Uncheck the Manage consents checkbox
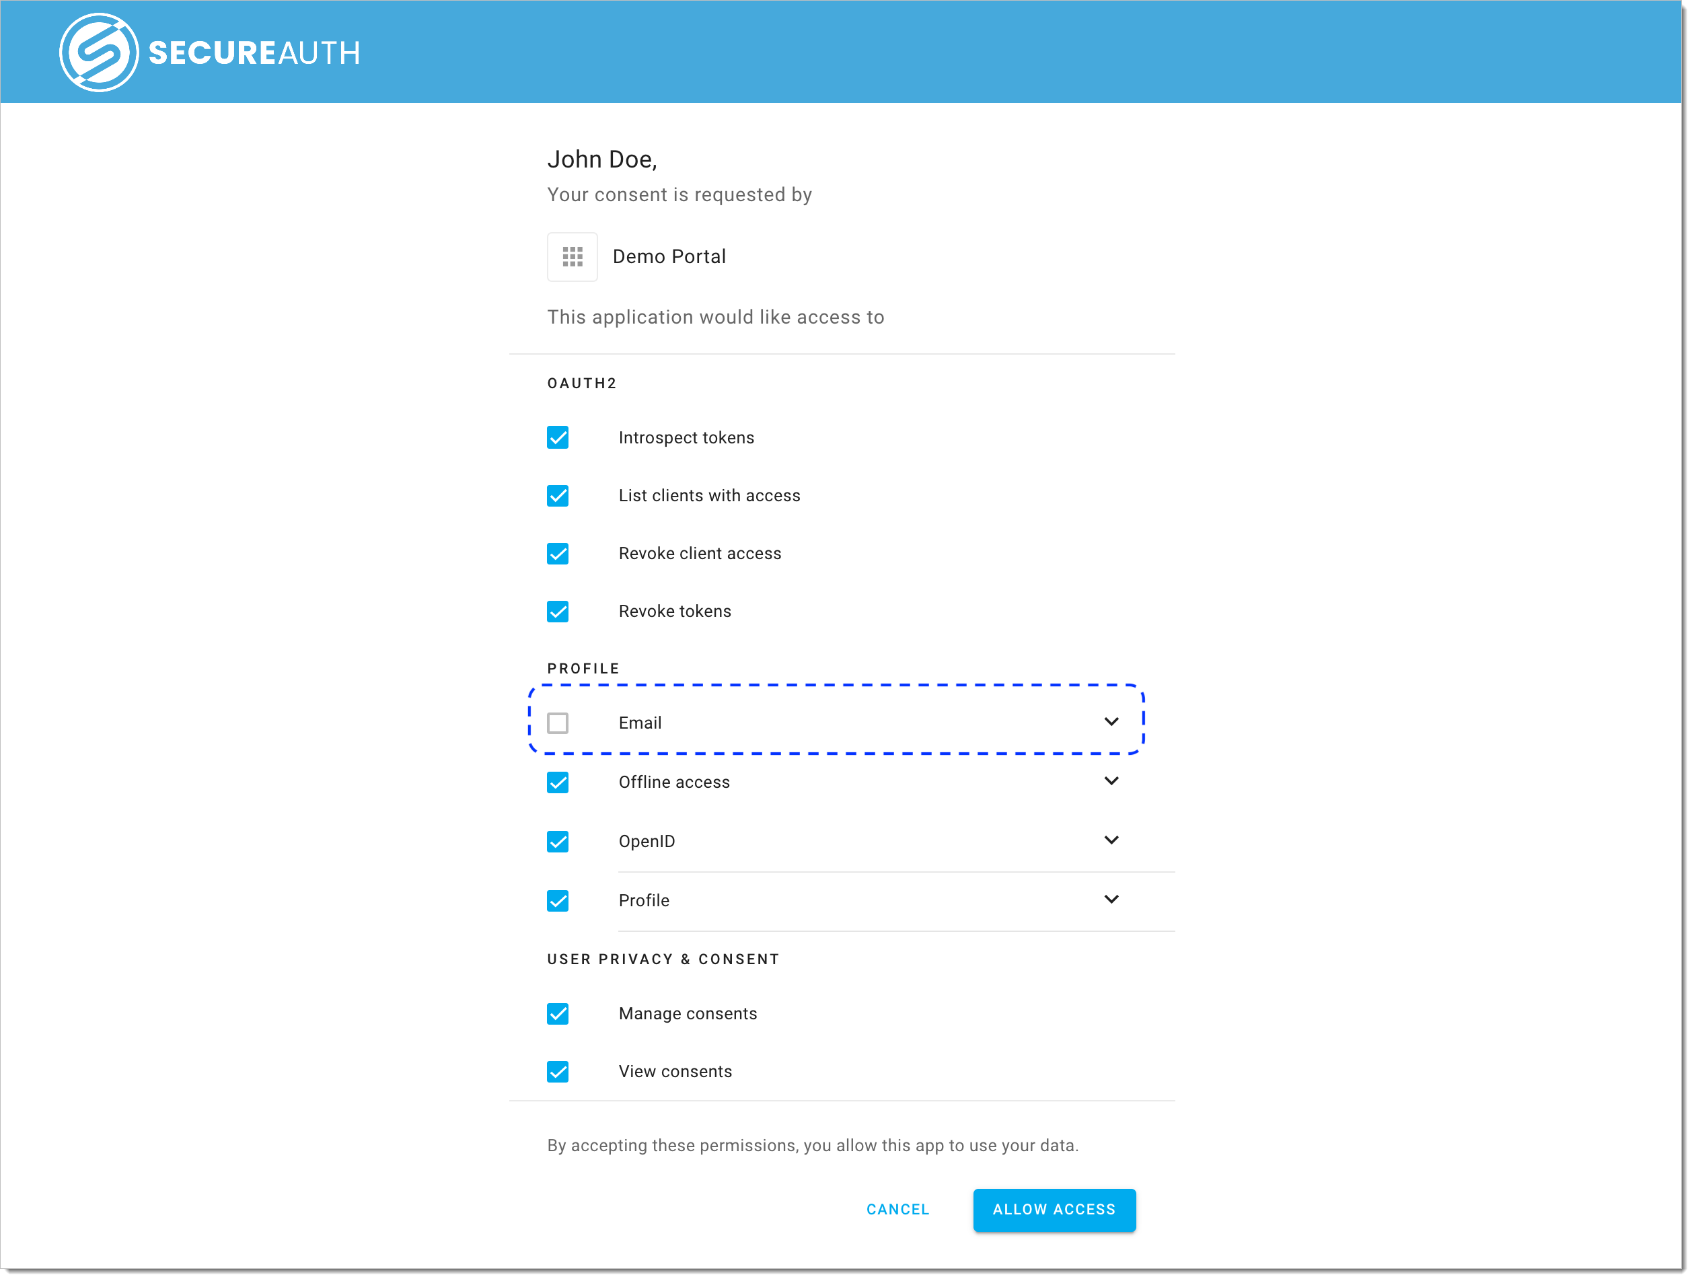The width and height of the screenshot is (1692, 1279). [558, 1015]
